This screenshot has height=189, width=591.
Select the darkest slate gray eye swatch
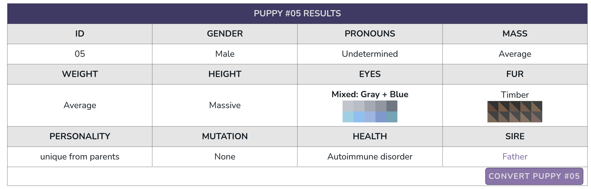tap(392, 106)
